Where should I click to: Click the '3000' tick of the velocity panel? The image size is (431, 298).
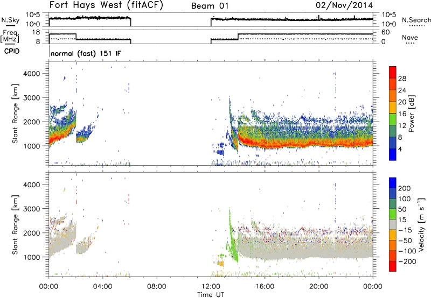pyautogui.click(x=31, y=209)
